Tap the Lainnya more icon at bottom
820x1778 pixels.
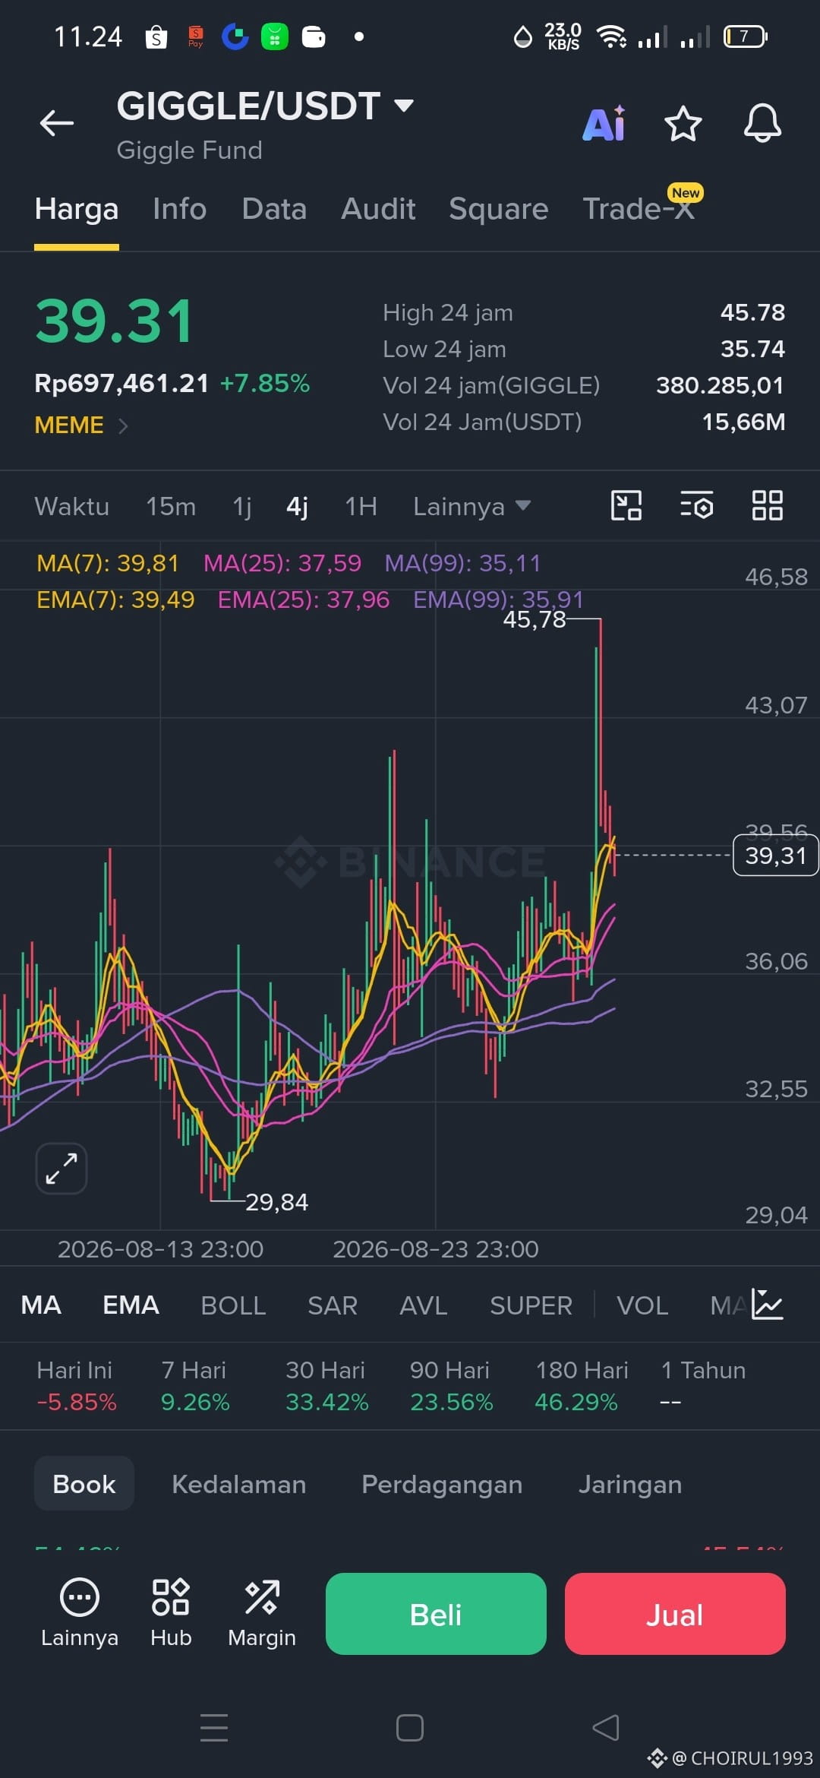[80, 1613]
